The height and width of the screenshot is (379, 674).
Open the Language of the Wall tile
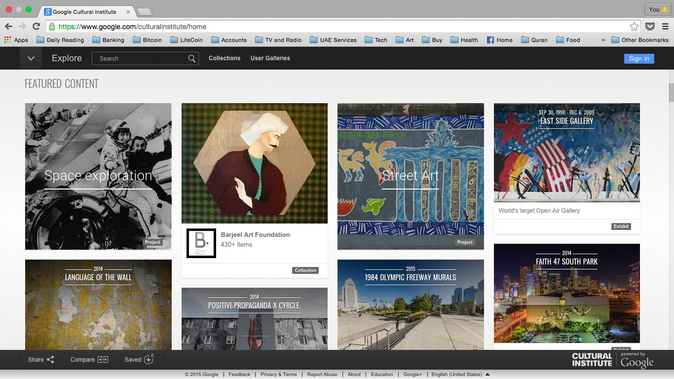point(98,305)
